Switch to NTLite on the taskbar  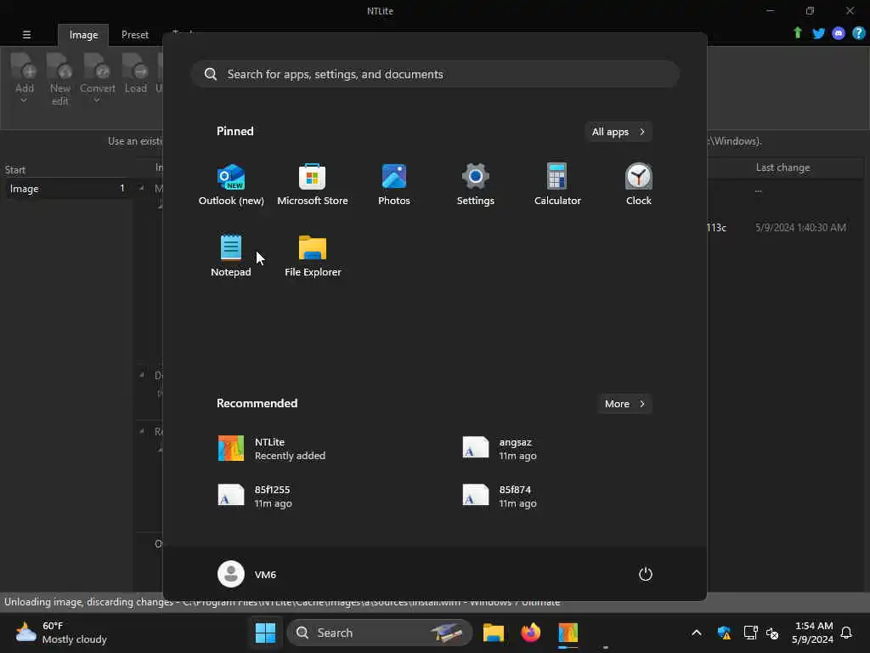coord(568,633)
